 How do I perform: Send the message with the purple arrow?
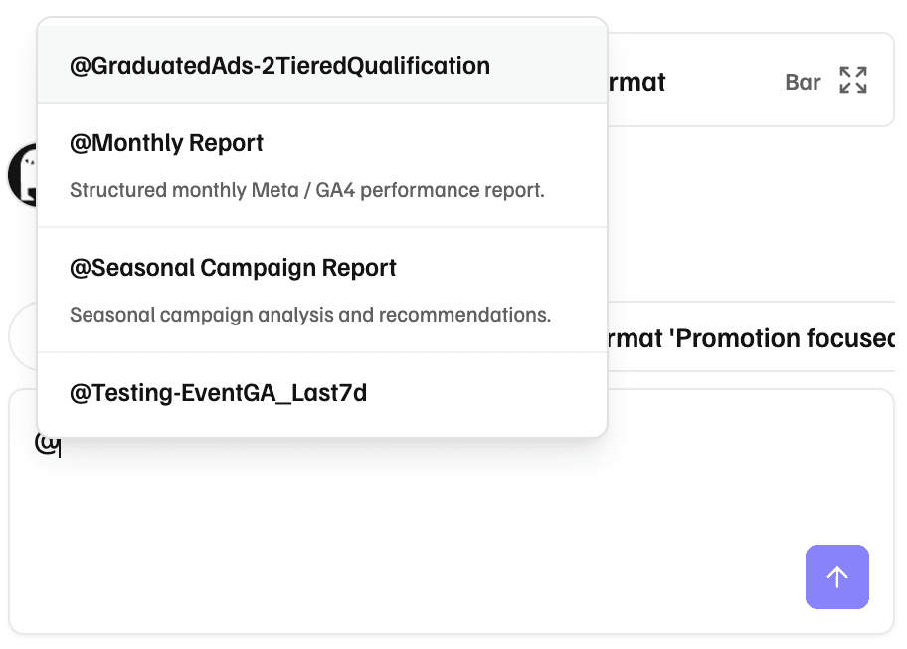point(836,577)
